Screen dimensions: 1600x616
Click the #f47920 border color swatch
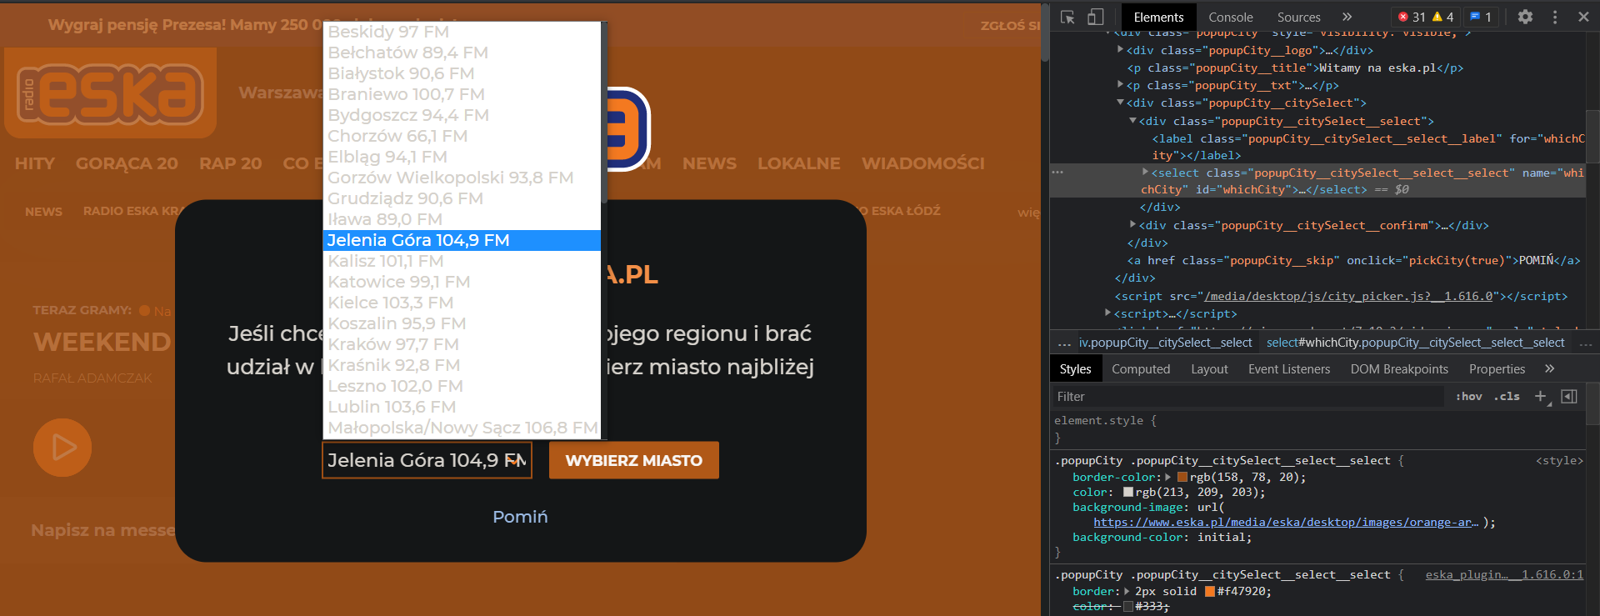[1210, 592]
